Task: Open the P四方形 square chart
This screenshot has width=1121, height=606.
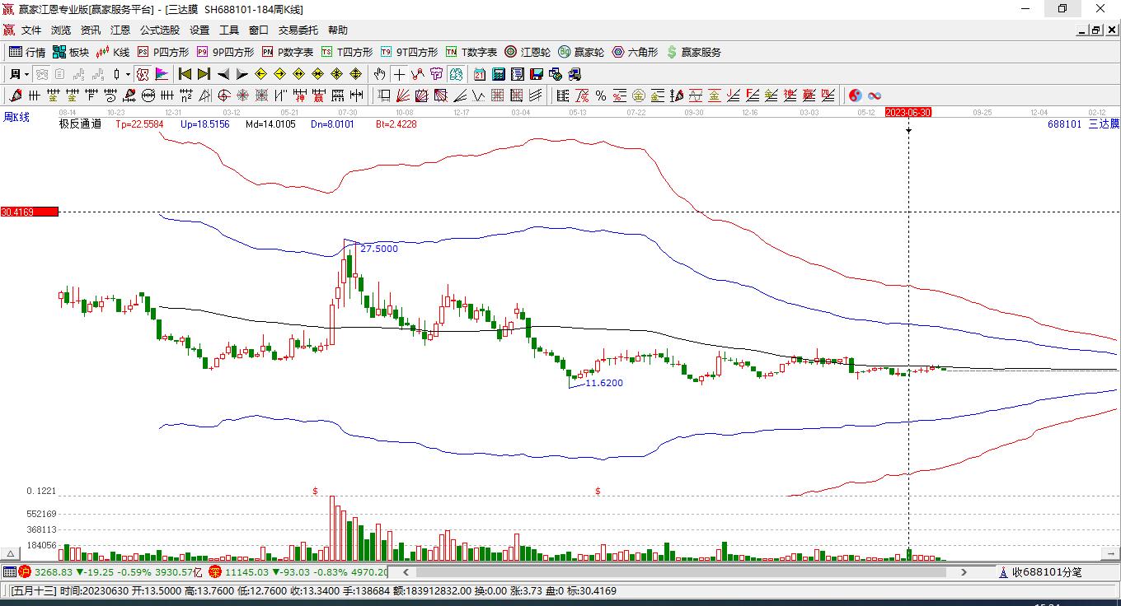Action: coord(162,52)
